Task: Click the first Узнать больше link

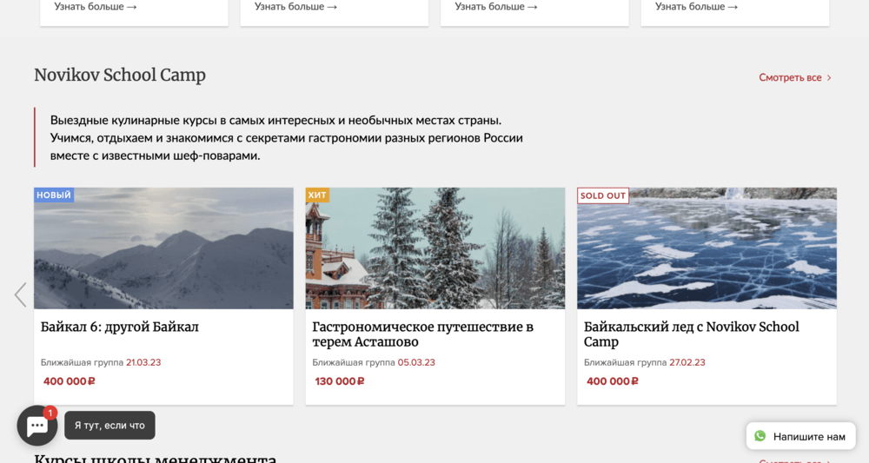Action: coord(96,7)
